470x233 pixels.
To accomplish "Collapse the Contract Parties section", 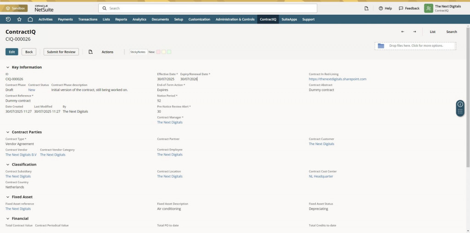I will [8, 132].
